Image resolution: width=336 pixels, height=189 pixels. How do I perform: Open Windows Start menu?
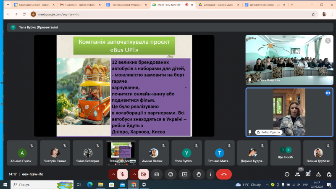point(5,184)
